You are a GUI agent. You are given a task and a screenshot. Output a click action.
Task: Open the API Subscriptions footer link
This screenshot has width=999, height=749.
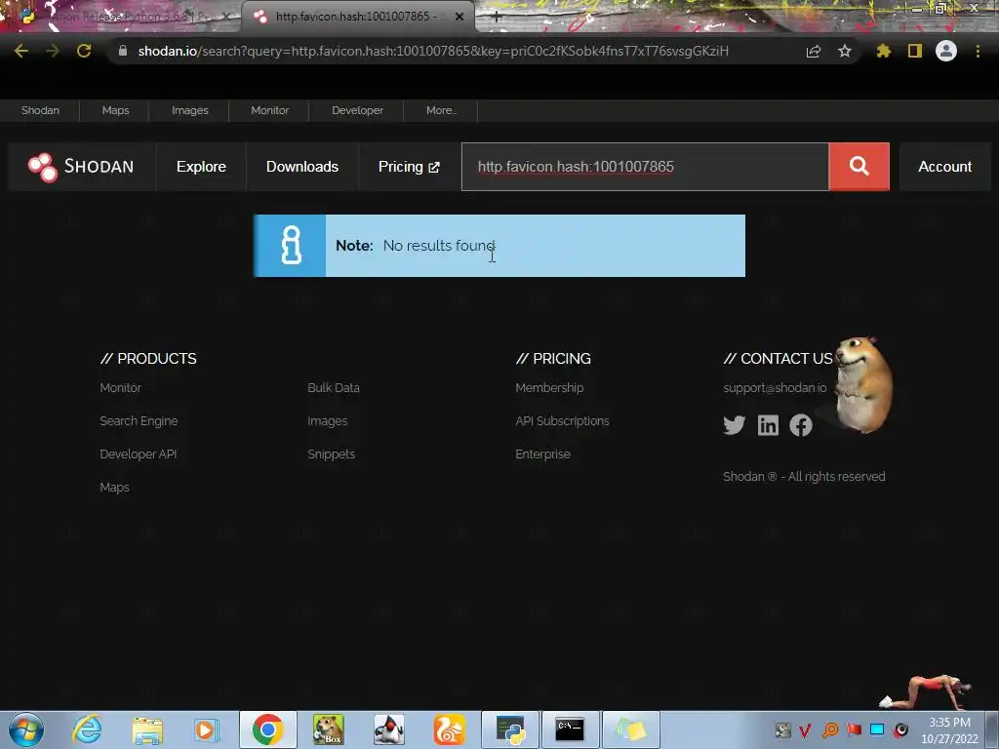(x=563, y=421)
